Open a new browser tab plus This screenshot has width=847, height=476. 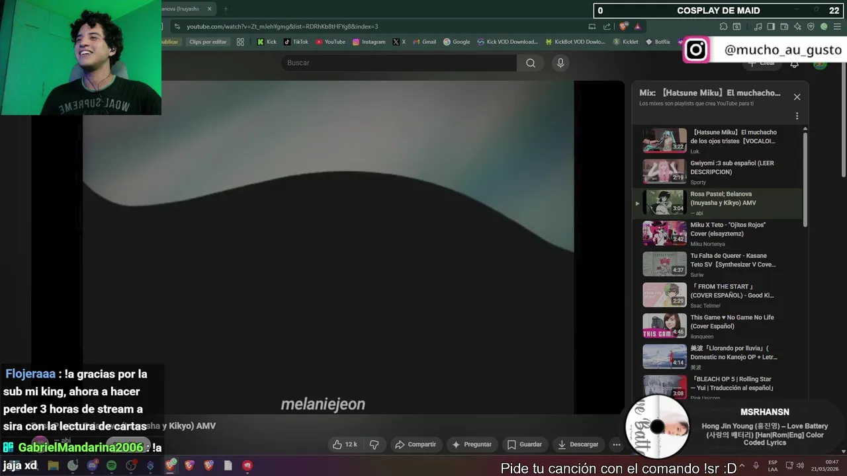tap(226, 9)
